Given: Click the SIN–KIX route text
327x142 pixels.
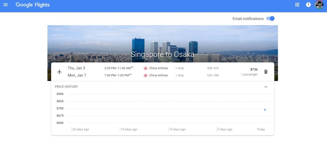Looking at the screenshot, I should click(213, 68).
